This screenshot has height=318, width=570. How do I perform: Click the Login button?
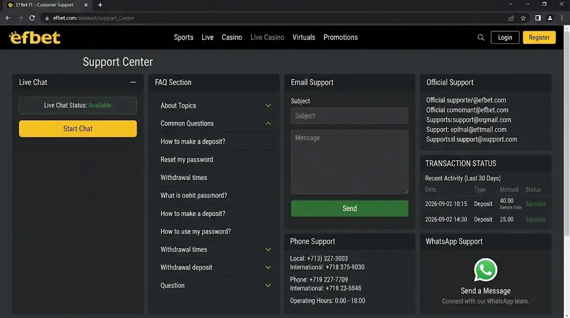point(505,37)
